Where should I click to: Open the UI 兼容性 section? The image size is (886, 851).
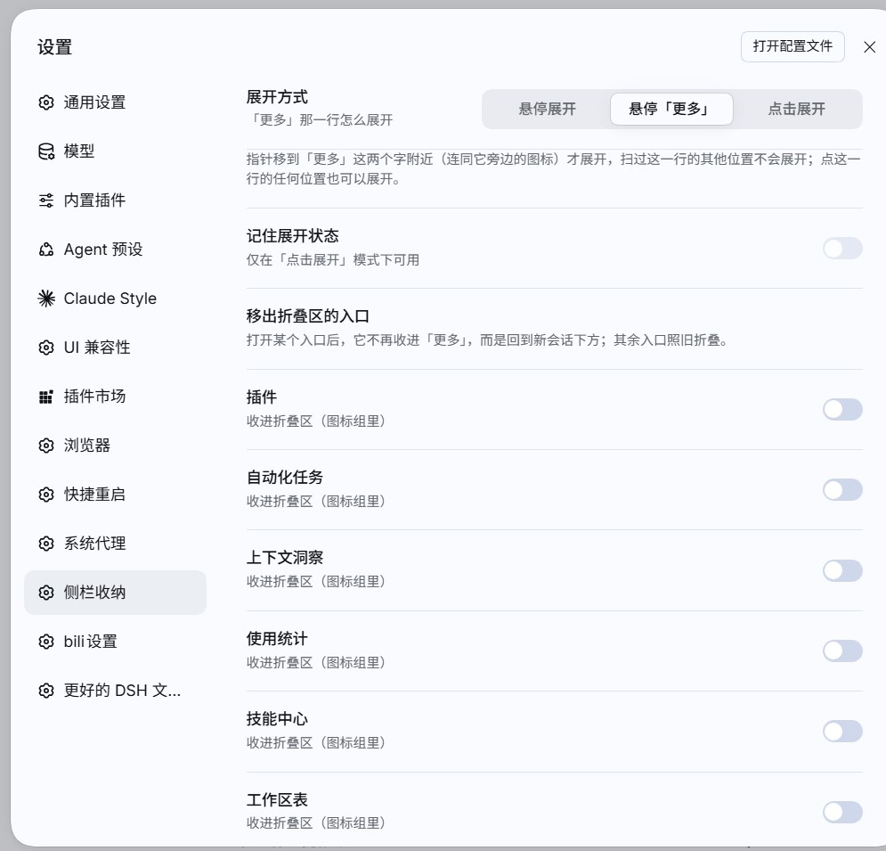(x=115, y=348)
